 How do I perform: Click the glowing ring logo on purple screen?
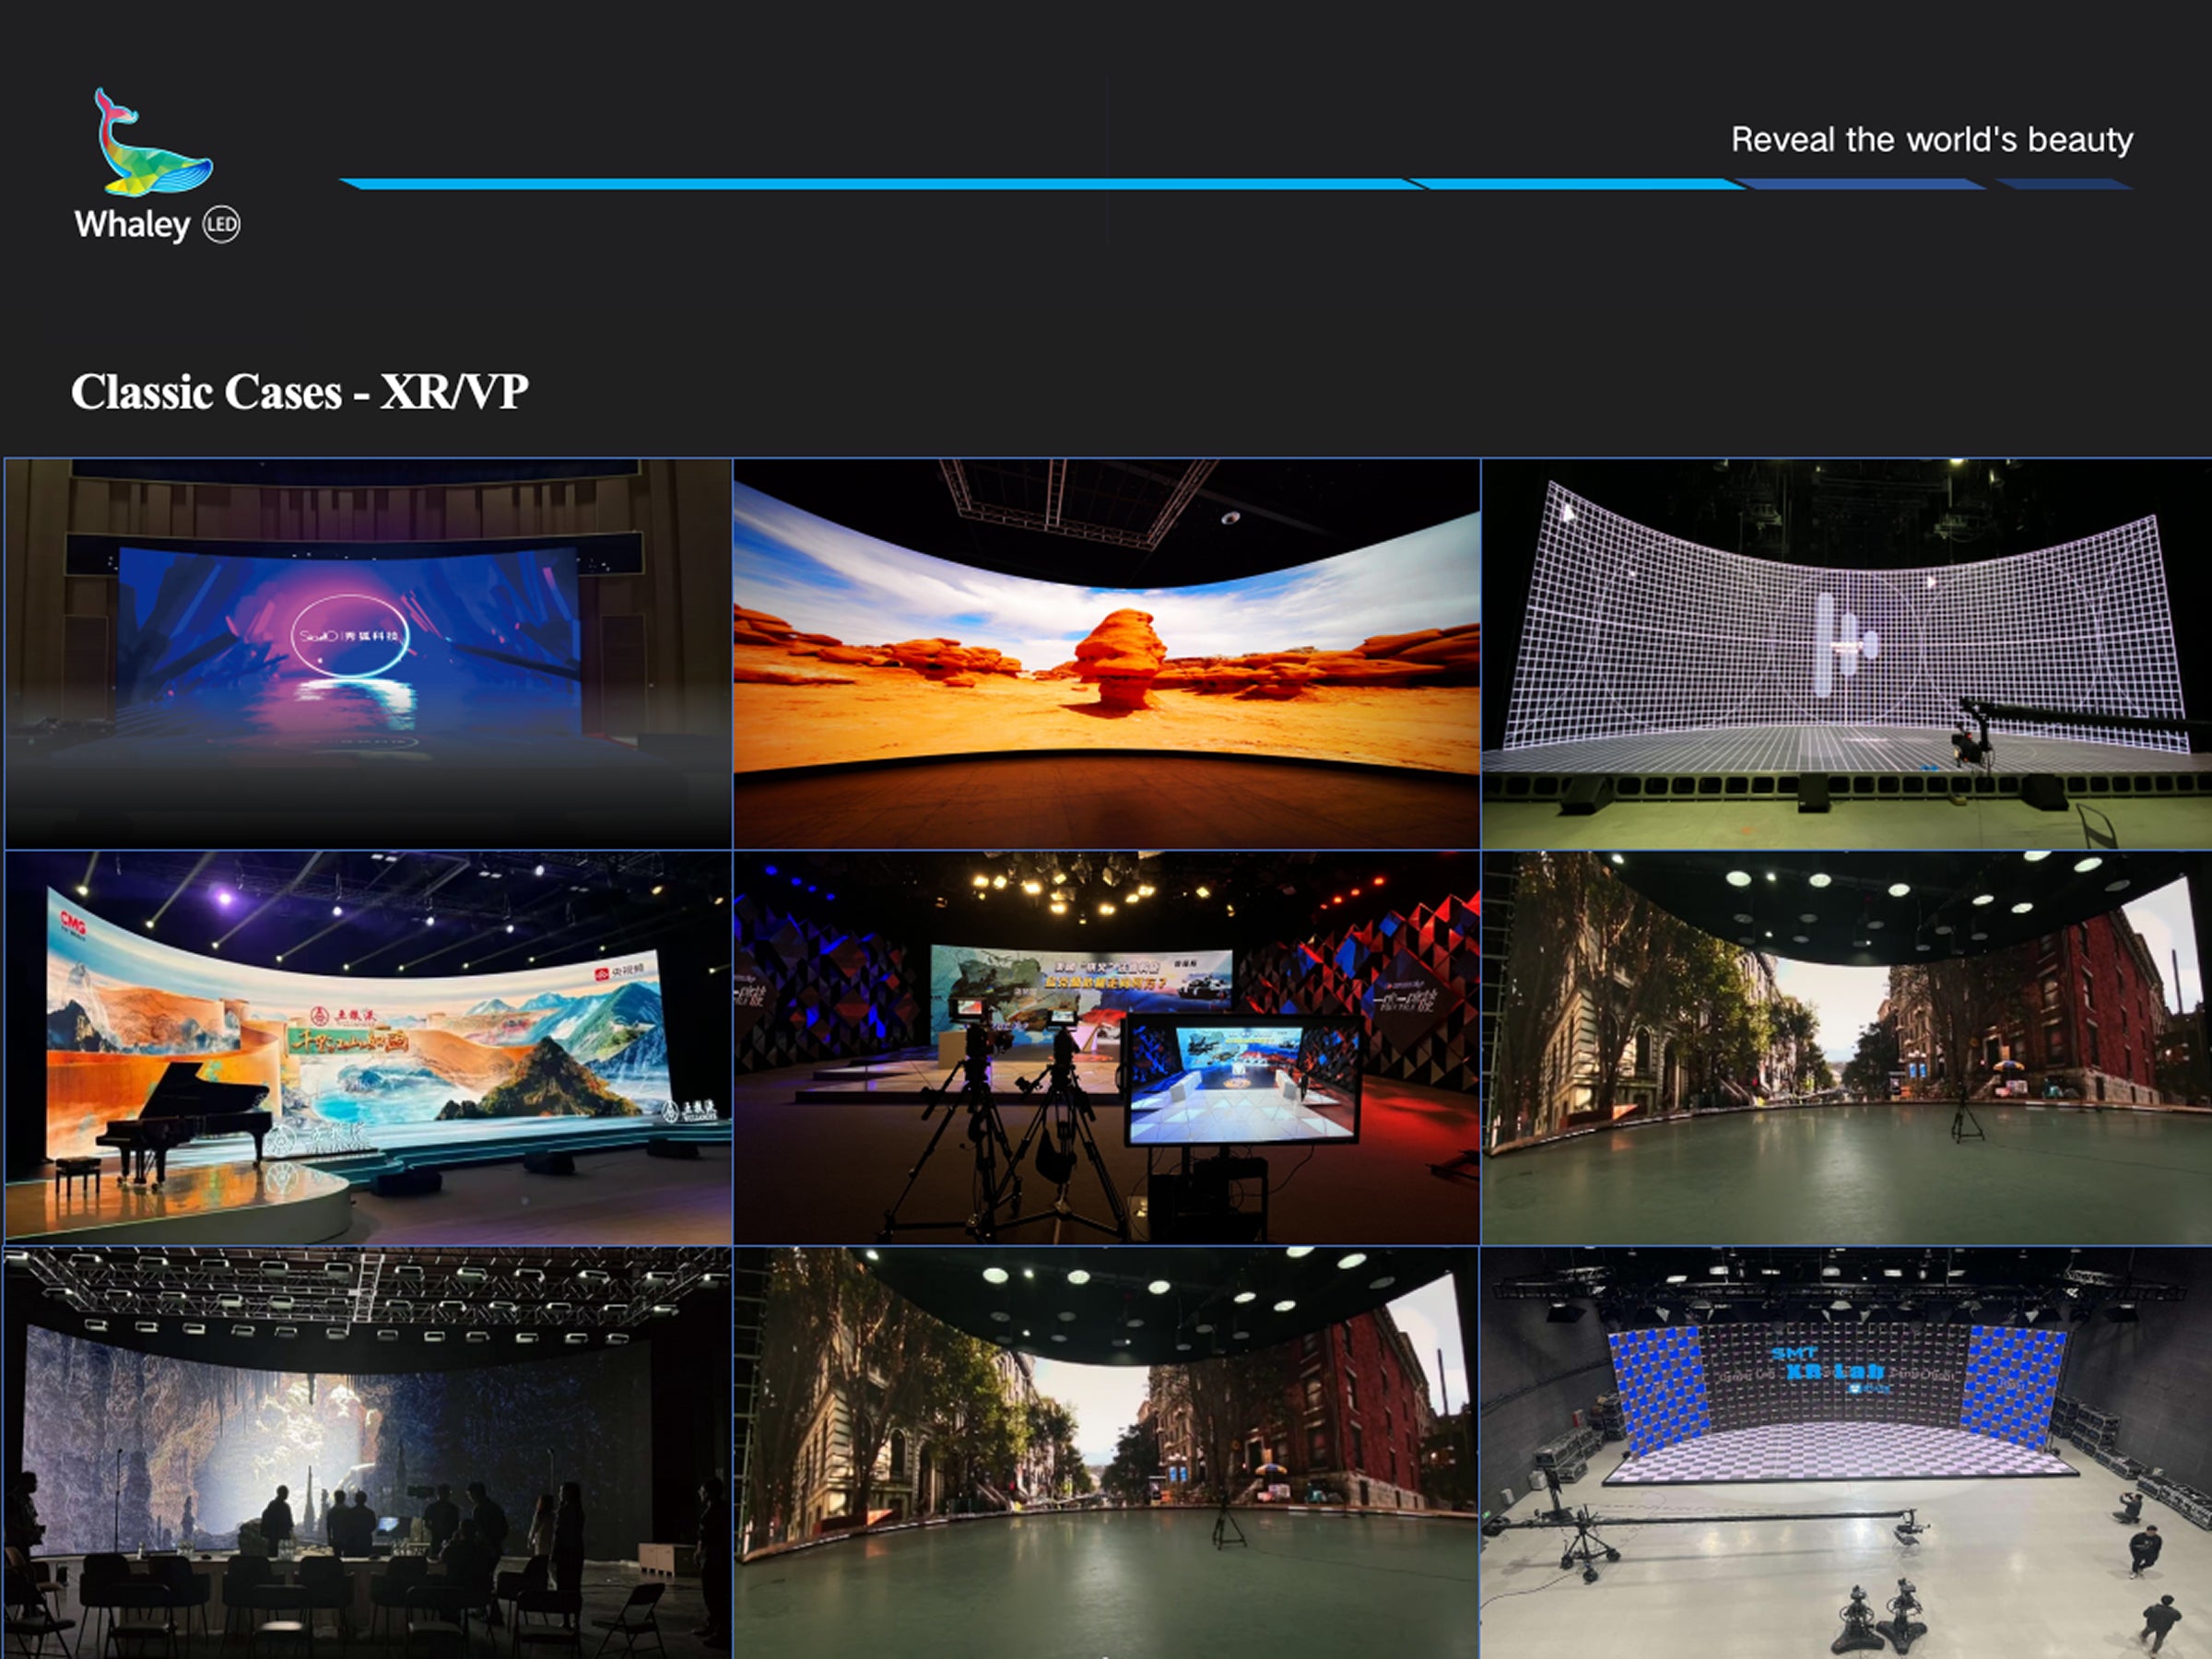pyautogui.click(x=350, y=634)
